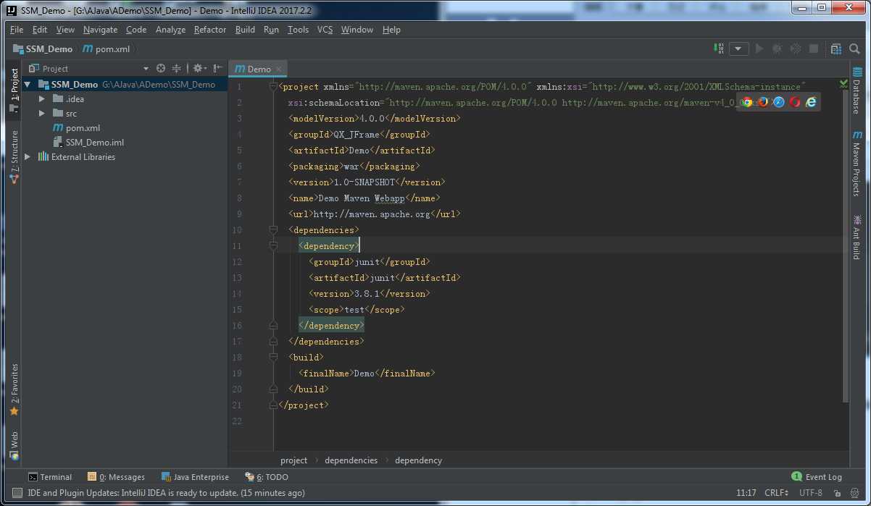Screen dimensions: 871x506
Task: Click Scroll from Source target icon
Action: [x=161, y=68]
